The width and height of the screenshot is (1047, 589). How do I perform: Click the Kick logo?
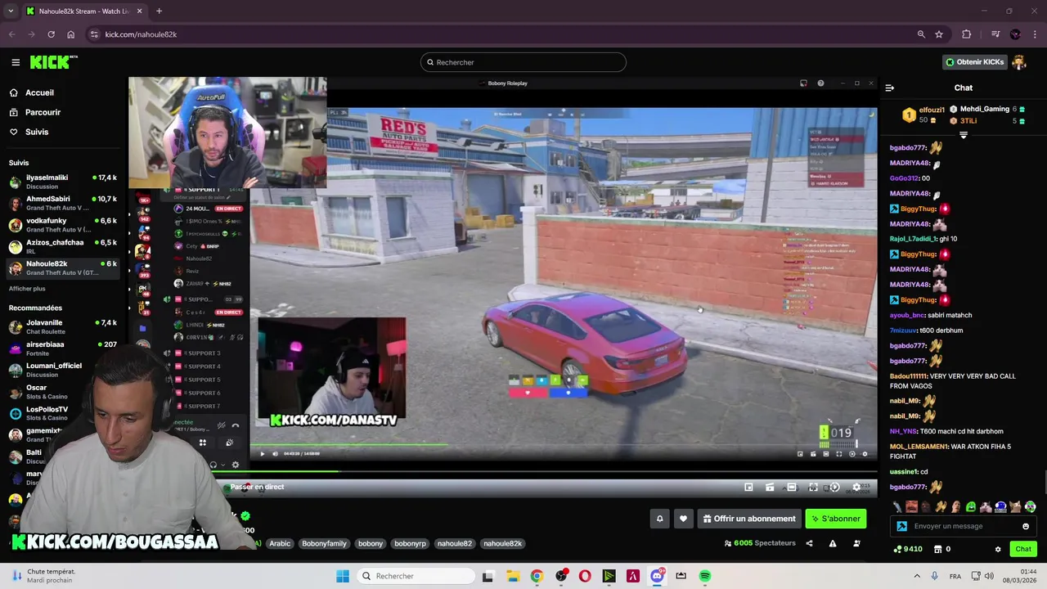53,62
